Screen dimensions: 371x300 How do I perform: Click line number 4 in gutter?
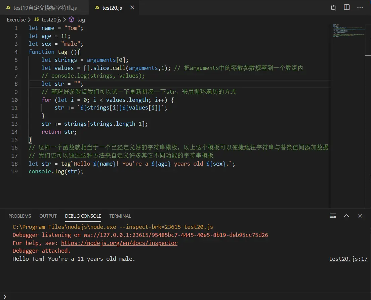tap(16, 52)
